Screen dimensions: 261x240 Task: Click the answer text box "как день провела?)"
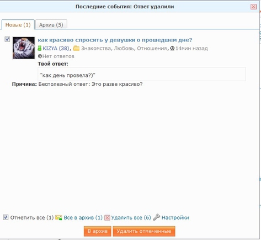[142, 74]
